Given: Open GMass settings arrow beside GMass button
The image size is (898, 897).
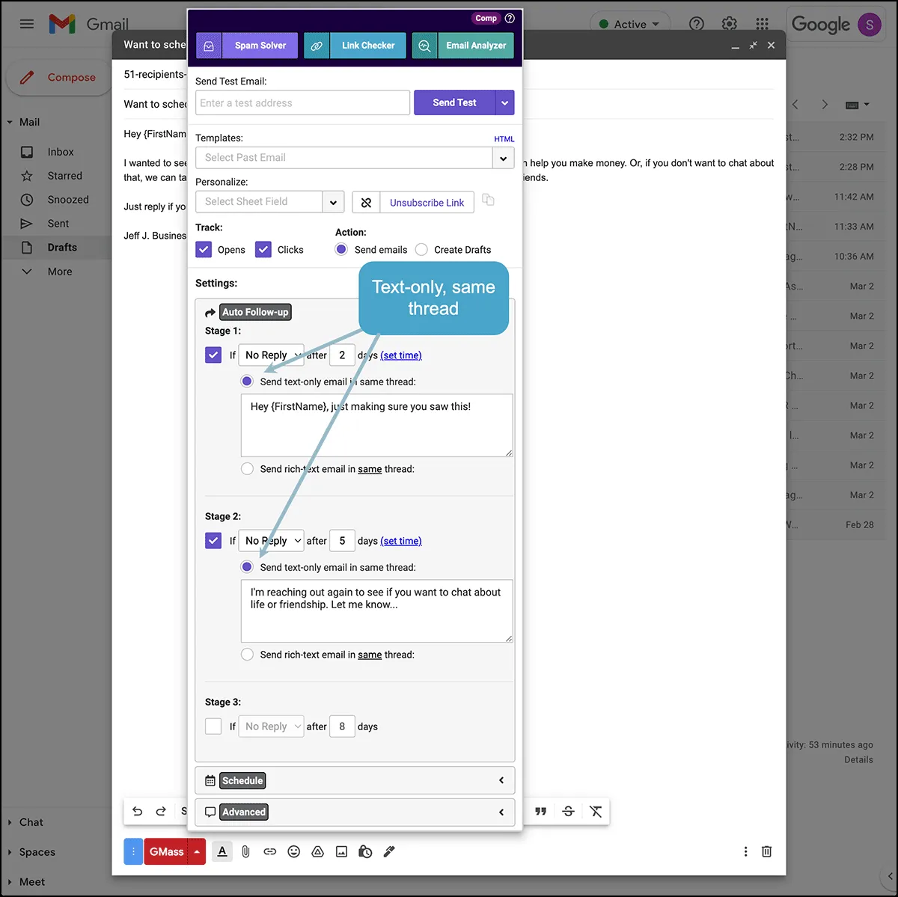Looking at the screenshot, I should 197,851.
